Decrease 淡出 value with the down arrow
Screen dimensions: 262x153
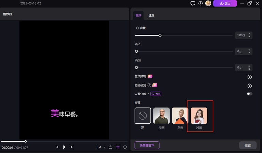tap(249, 69)
